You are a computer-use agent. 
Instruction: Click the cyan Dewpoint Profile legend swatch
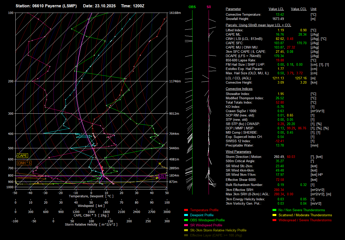click(186, 215)
